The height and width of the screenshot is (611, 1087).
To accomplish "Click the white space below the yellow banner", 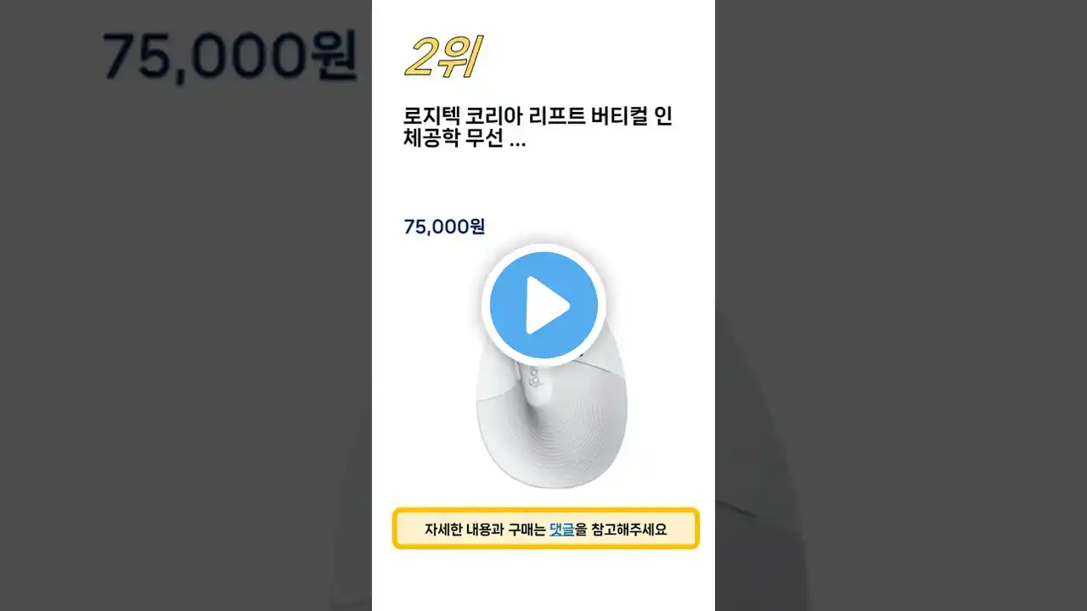I will click(x=543, y=581).
